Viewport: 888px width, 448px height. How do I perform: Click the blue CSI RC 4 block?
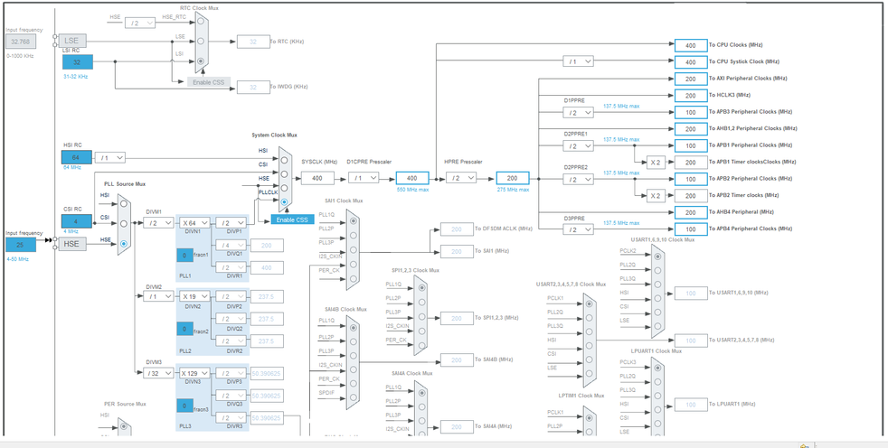click(77, 220)
